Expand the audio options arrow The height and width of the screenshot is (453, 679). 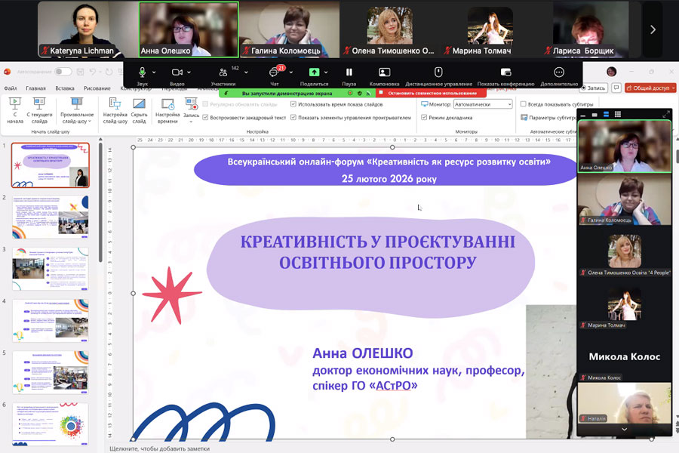coord(154,72)
